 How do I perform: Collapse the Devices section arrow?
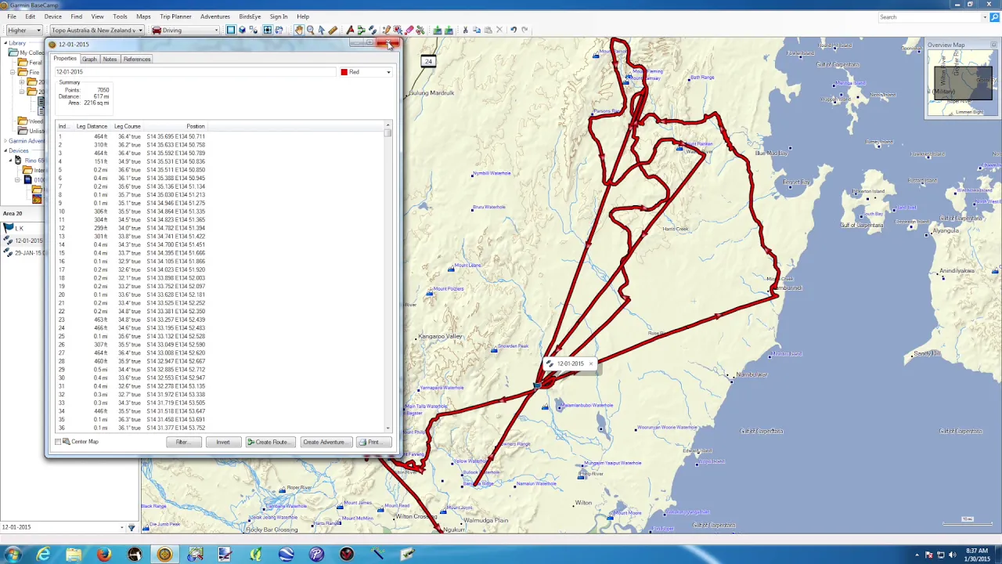pyautogui.click(x=5, y=150)
